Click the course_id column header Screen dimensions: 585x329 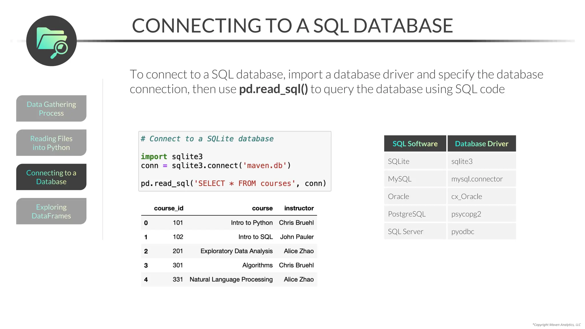point(169,208)
